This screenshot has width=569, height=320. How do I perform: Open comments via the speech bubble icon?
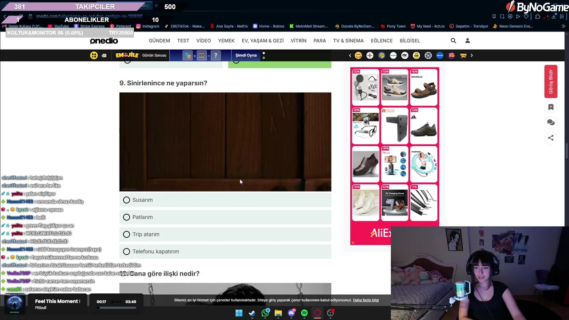(x=551, y=122)
